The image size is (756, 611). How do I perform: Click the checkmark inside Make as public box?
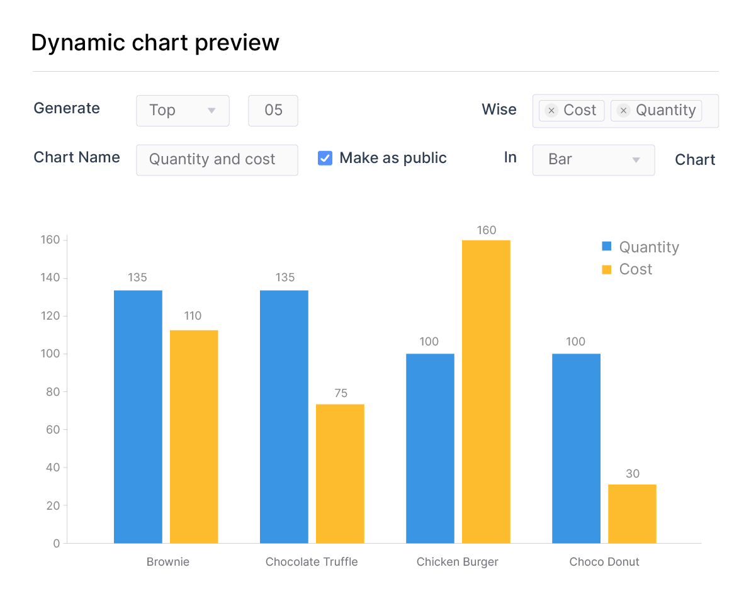(x=325, y=158)
